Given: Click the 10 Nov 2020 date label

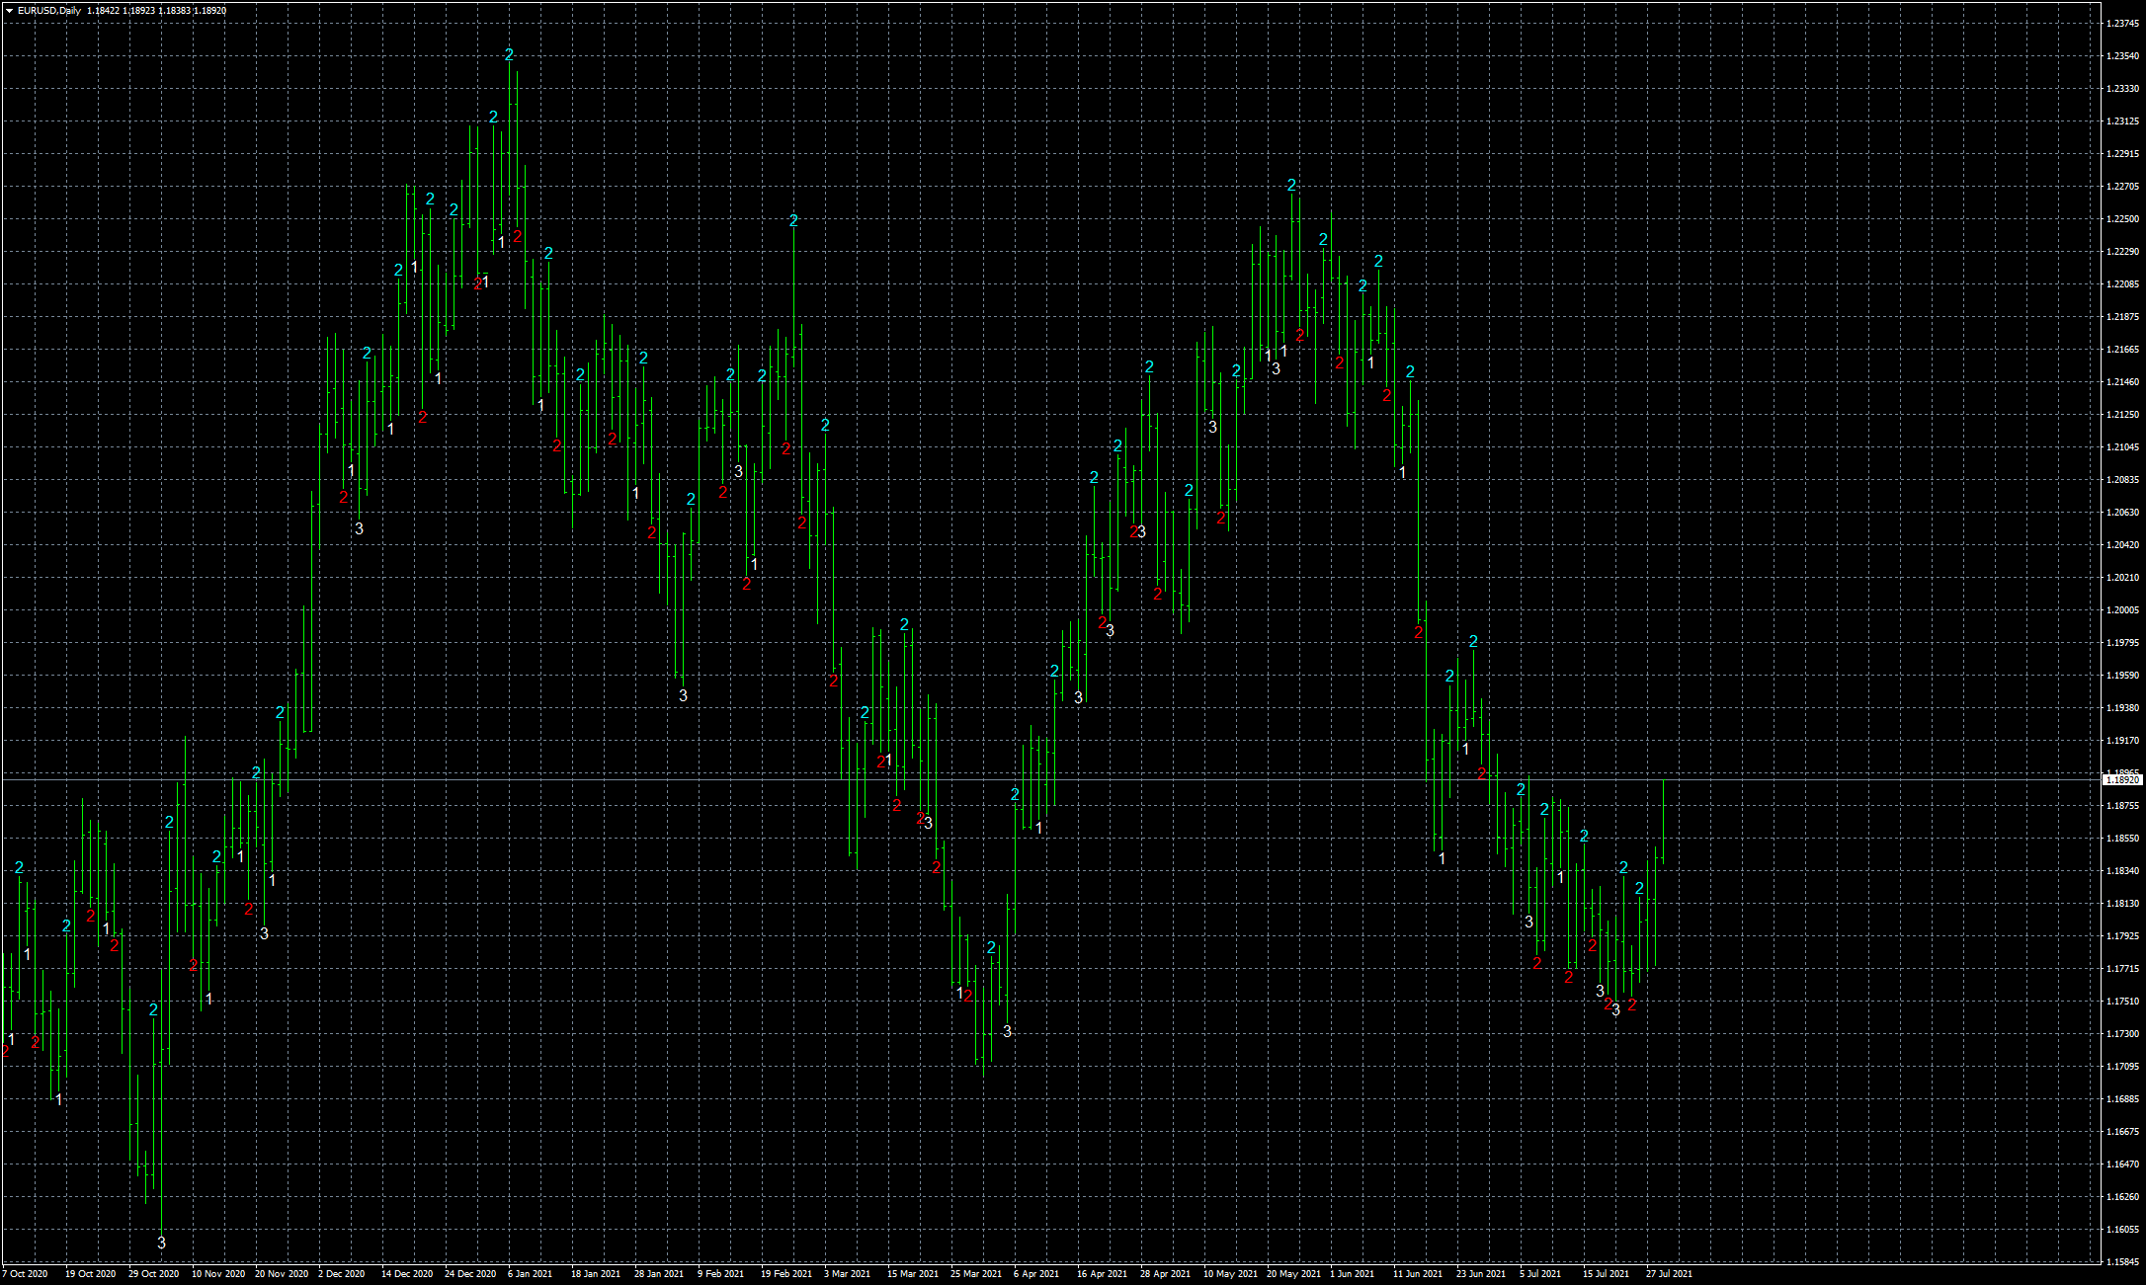Looking at the screenshot, I should [x=217, y=1274].
